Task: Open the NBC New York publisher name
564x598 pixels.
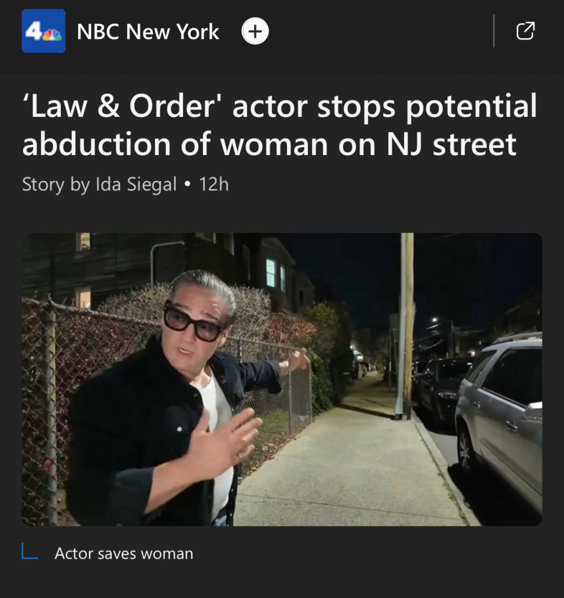Action: 148,32
